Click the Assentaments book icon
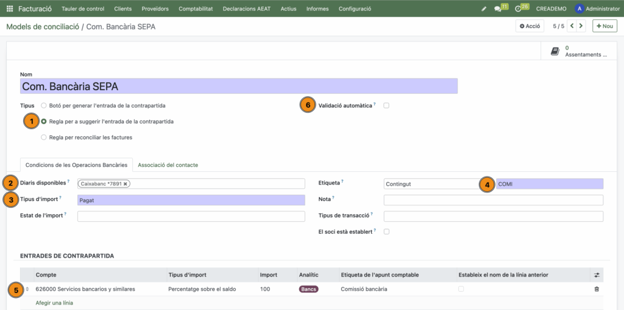Viewport: 624px width, 310px height. point(555,52)
